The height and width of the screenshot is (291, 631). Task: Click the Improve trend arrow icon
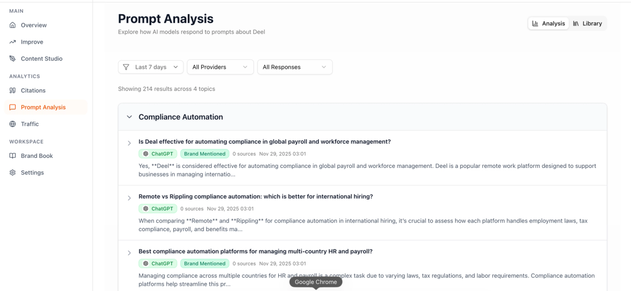pyautogui.click(x=13, y=42)
